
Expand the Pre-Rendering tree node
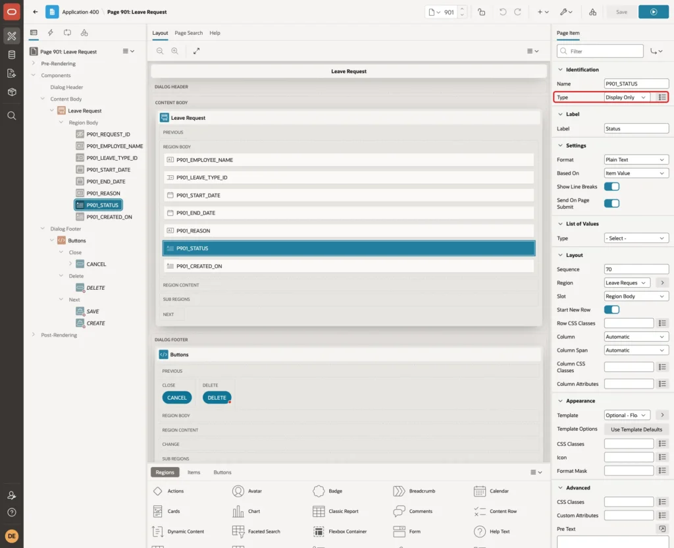point(34,63)
